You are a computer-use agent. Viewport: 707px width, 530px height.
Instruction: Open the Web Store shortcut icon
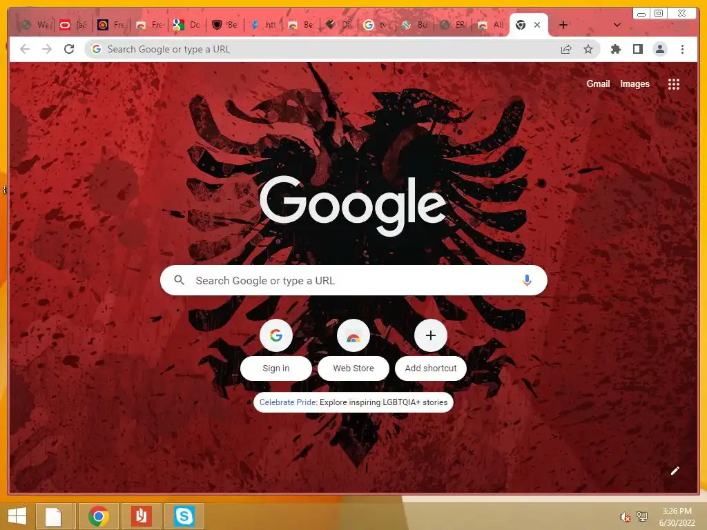(x=353, y=335)
